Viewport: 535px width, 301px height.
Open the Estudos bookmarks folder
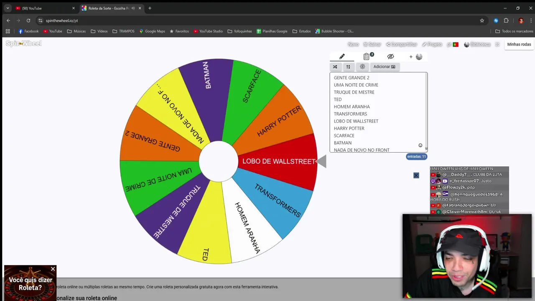301,31
